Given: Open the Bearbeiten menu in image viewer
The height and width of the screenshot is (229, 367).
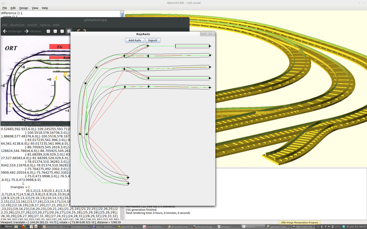Looking at the screenshot, I should (17, 25).
